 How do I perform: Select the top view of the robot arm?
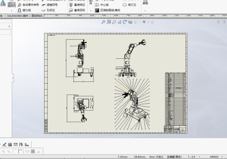pyautogui.click(x=80, y=108)
